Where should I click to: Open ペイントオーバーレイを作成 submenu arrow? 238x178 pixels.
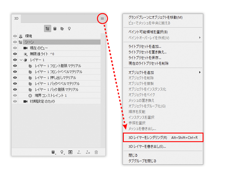point(200,37)
